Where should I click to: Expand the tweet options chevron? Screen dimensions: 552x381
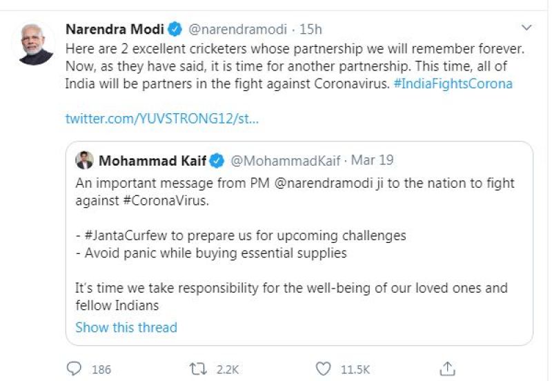[x=526, y=28]
